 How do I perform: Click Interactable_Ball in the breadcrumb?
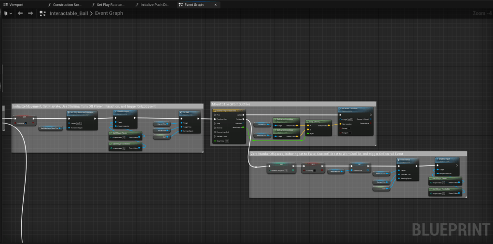tap(69, 13)
